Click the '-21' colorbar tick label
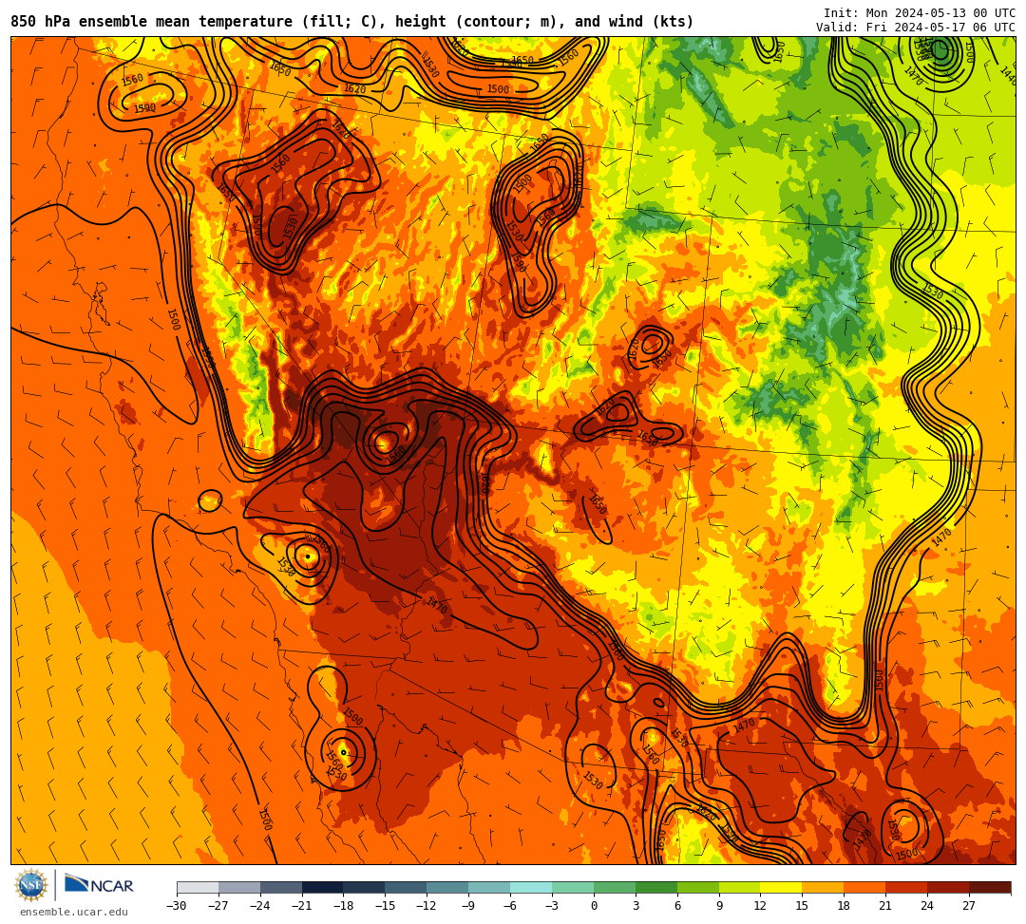 302,906
